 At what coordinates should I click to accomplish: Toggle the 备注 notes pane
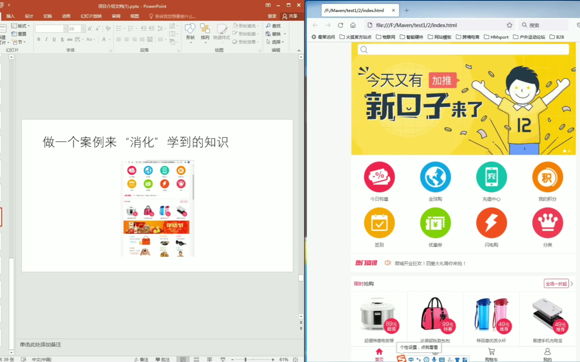(141, 359)
